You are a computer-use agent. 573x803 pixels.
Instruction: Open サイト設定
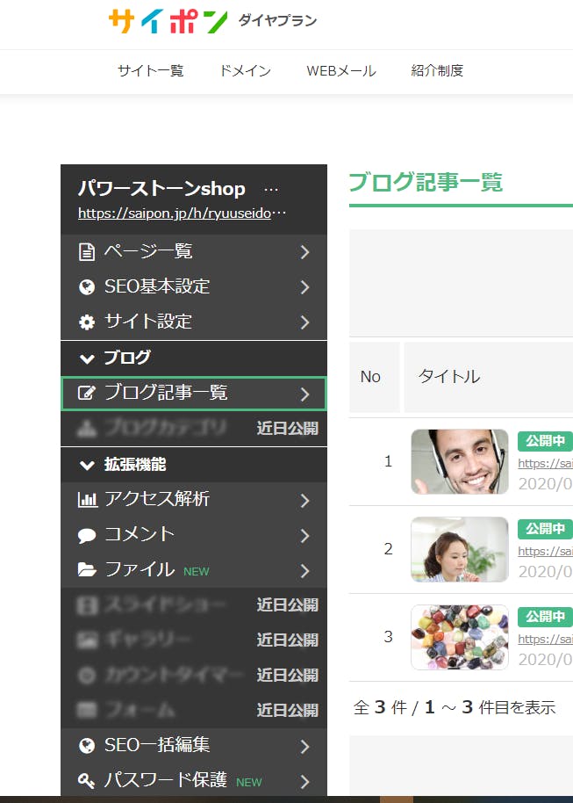click(193, 322)
